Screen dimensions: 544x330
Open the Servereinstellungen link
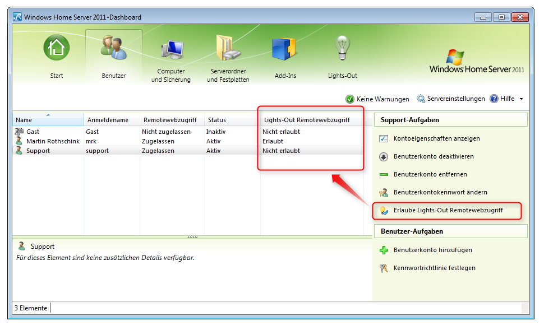456,99
